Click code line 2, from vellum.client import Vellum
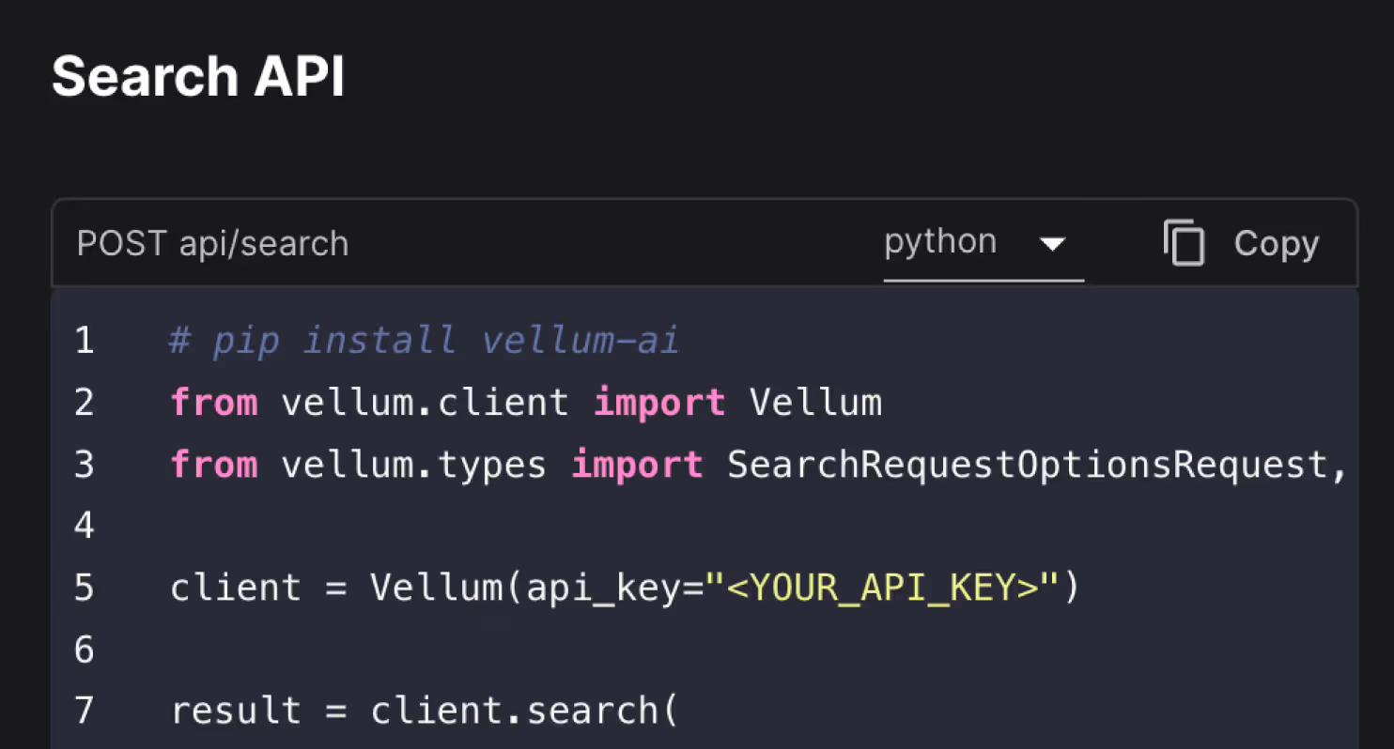The image size is (1394, 749). [526, 403]
